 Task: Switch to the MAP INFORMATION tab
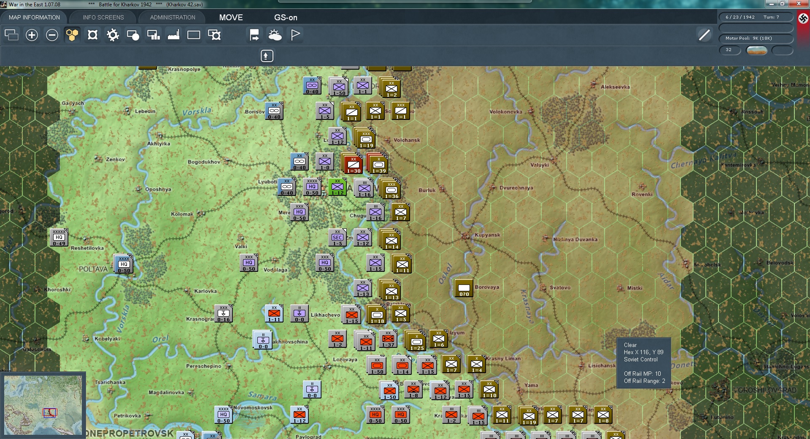point(34,17)
